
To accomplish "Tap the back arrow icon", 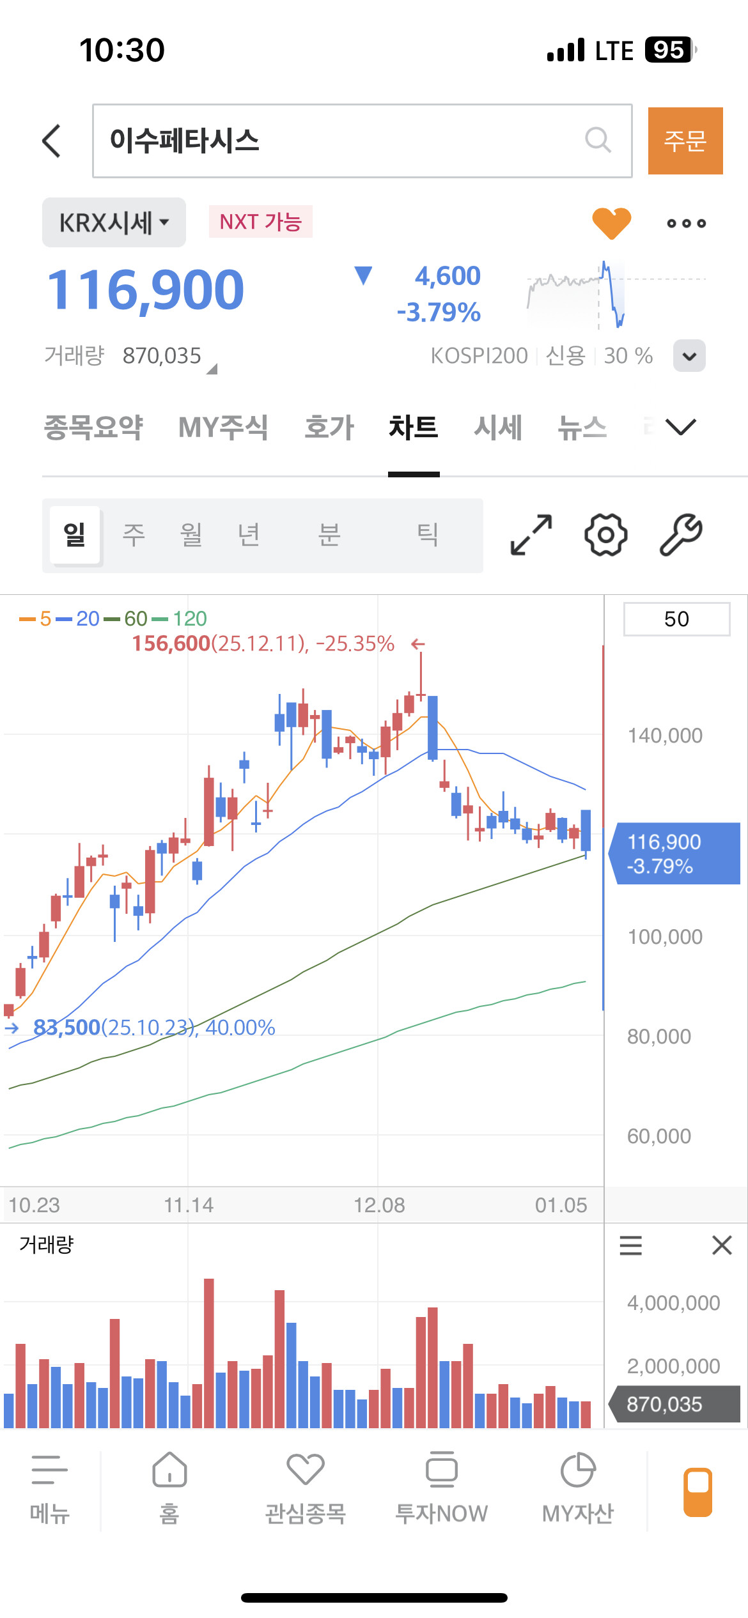I will [52, 141].
